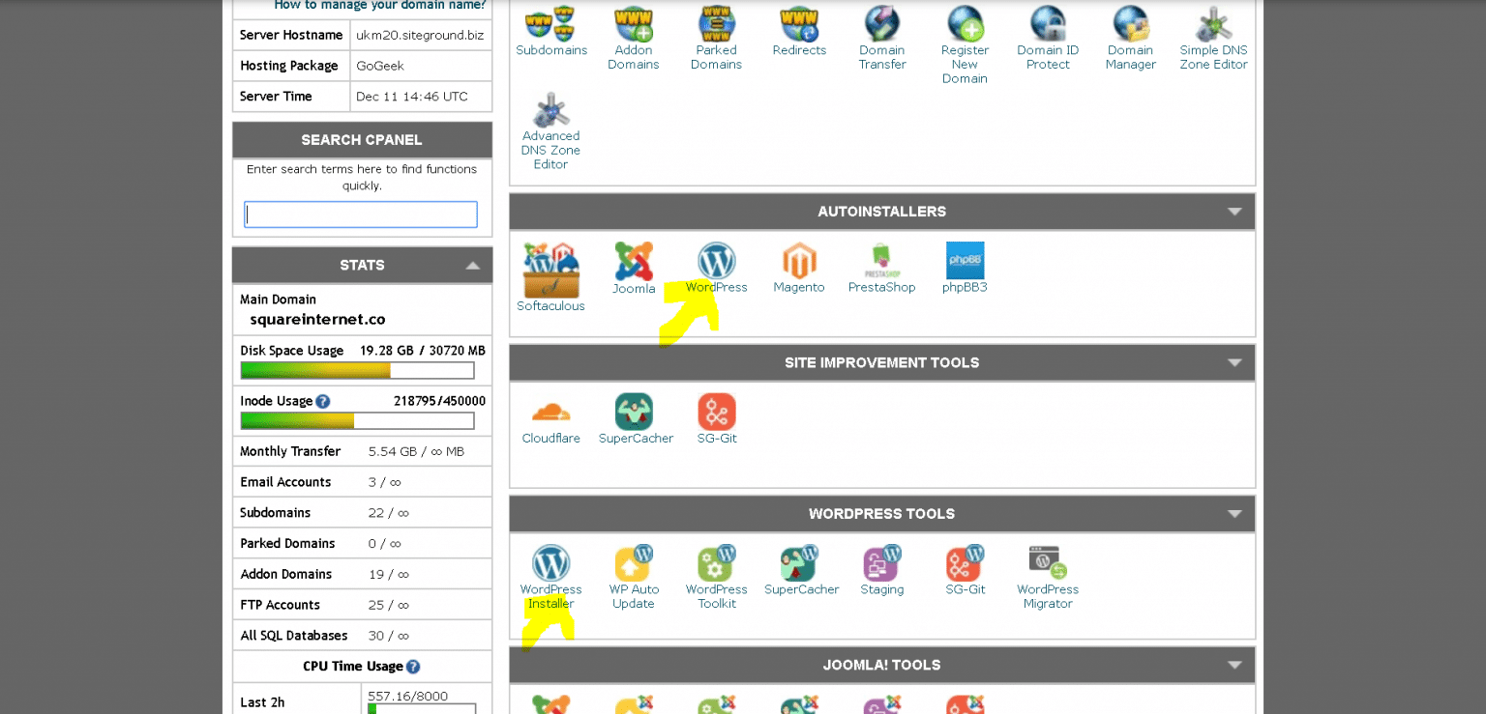The width and height of the screenshot is (1486, 714).
Task: Launch the phpBB3 autoinstaller
Action: pyautogui.click(x=965, y=268)
